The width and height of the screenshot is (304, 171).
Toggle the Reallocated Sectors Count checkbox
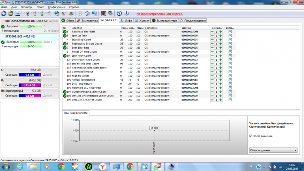pos(230,44)
